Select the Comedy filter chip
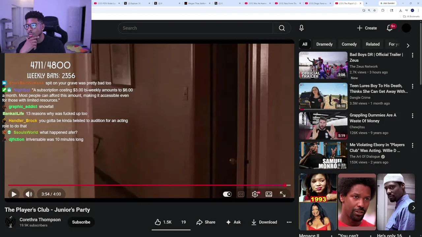The image size is (422, 237). [349, 44]
